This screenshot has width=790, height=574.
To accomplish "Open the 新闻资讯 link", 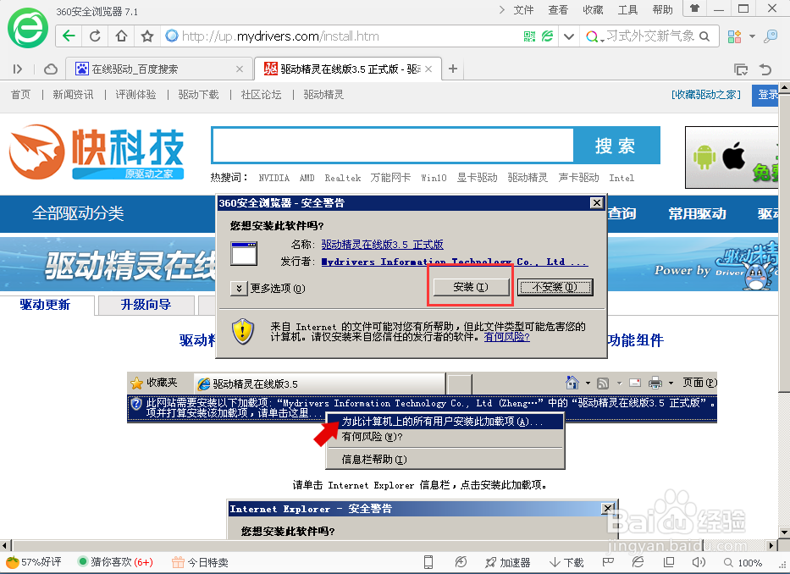I will click(x=73, y=95).
